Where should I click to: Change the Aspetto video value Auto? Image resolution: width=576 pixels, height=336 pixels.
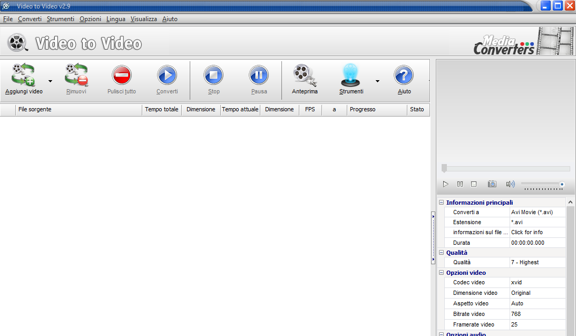[538, 303]
